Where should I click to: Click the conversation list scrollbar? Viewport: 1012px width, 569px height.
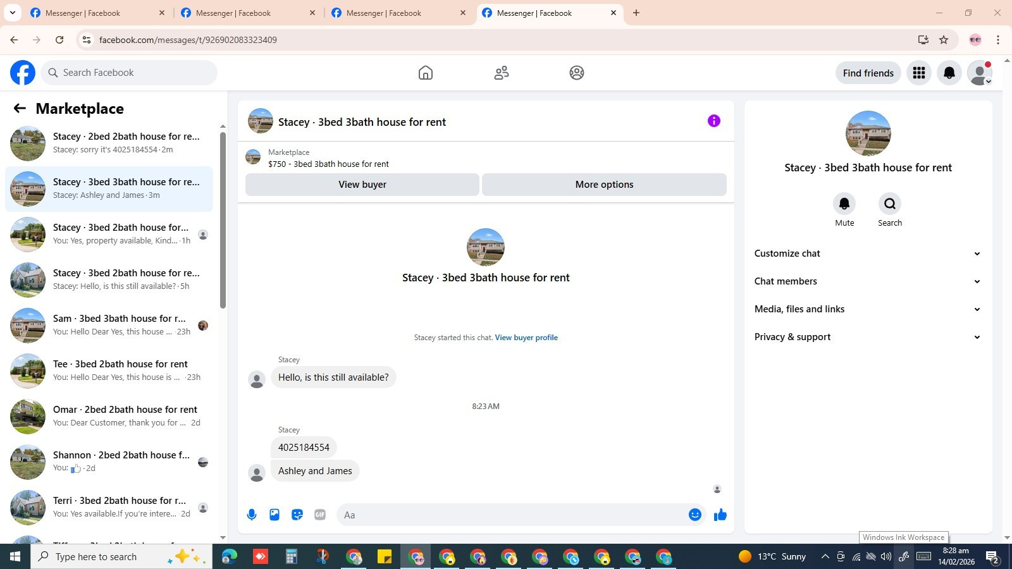click(223, 220)
